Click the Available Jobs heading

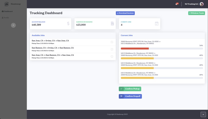pos(38,35)
